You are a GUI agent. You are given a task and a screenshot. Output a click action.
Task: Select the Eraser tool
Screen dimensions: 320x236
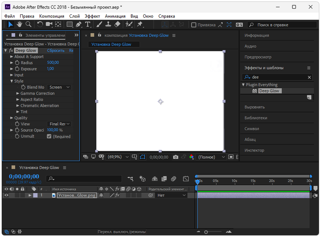pyautogui.click(x=117, y=24)
